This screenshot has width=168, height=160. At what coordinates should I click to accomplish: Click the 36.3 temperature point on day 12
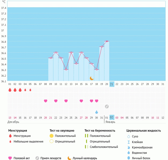coord(66,69)
